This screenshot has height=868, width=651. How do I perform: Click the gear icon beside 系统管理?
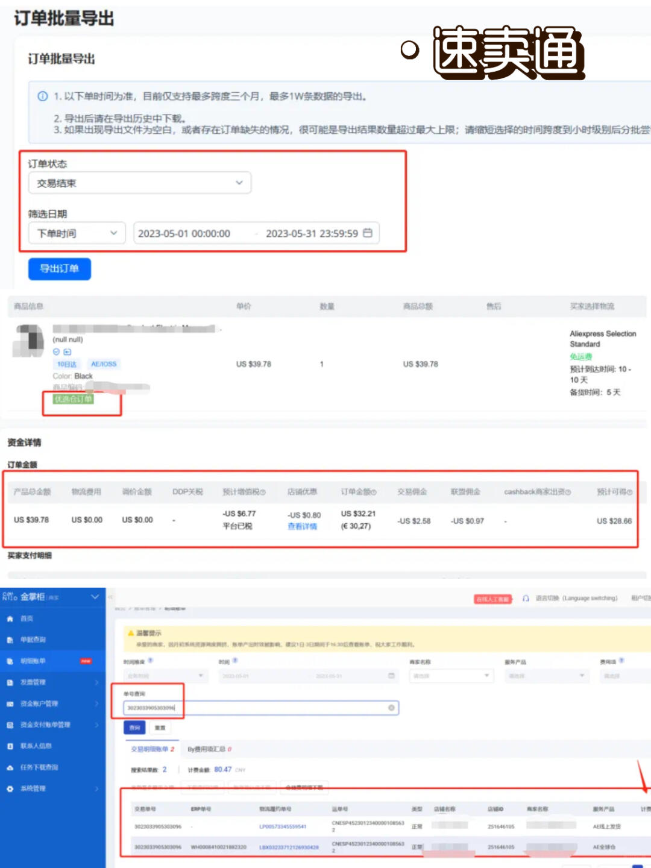pos(10,788)
